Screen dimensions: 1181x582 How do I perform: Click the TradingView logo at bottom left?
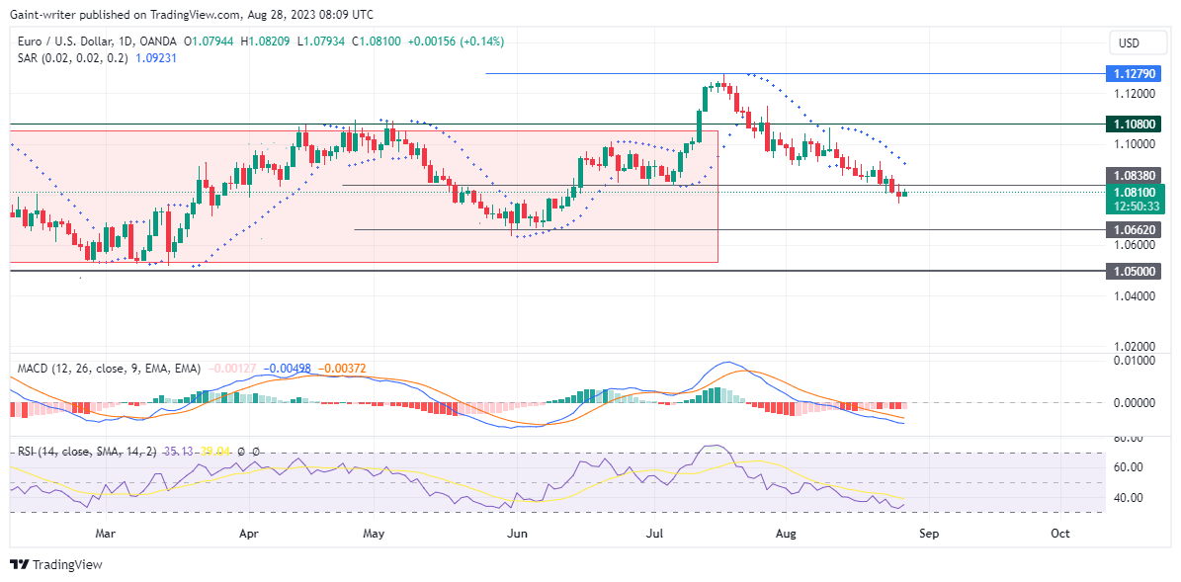point(55,564)
